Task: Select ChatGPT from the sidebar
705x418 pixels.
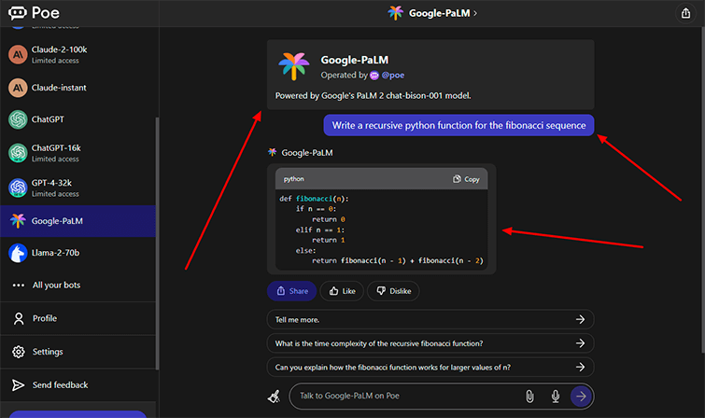Action: 78,119
